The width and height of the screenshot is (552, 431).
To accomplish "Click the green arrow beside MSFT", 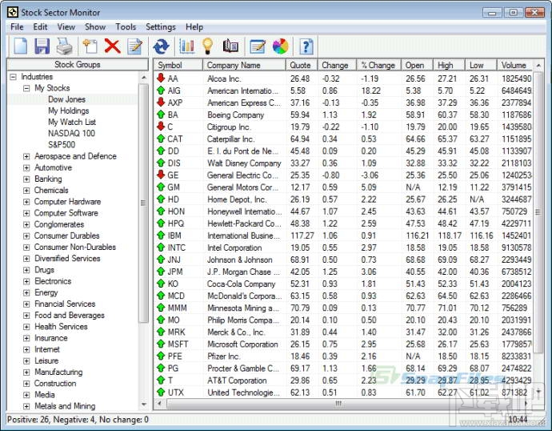I will [x=161, y=344].
